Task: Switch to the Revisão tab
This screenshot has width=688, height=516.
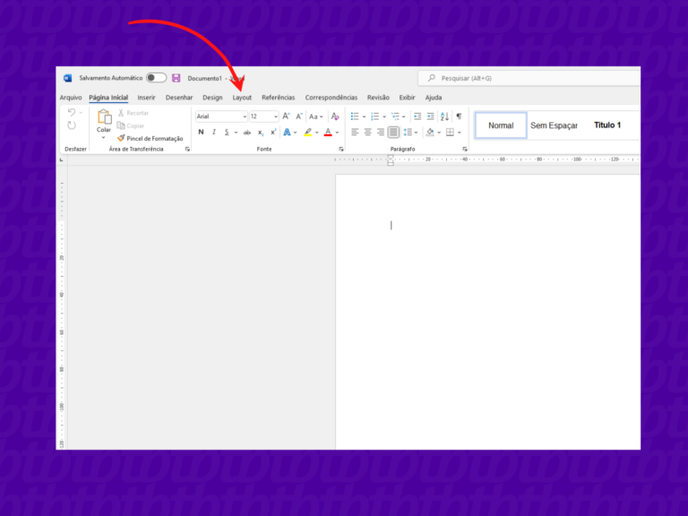Action: click(x=378, y=98)
